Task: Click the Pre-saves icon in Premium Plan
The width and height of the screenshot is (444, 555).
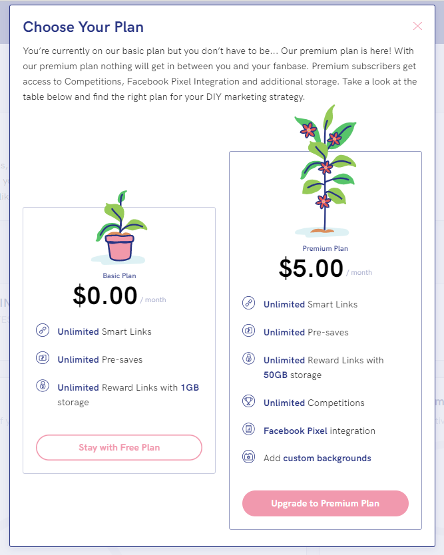Action: tap(248, 331)
